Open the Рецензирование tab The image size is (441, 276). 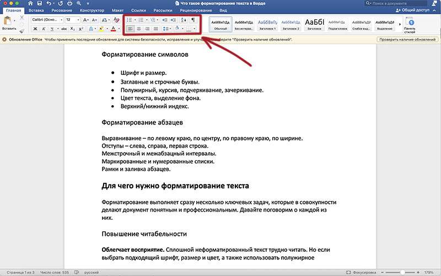click(x=196, y=10)
